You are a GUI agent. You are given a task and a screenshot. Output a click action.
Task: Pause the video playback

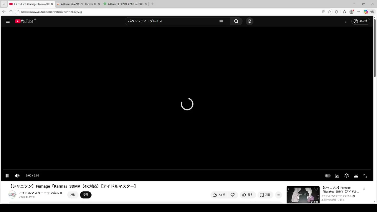(x=7, y=175)
